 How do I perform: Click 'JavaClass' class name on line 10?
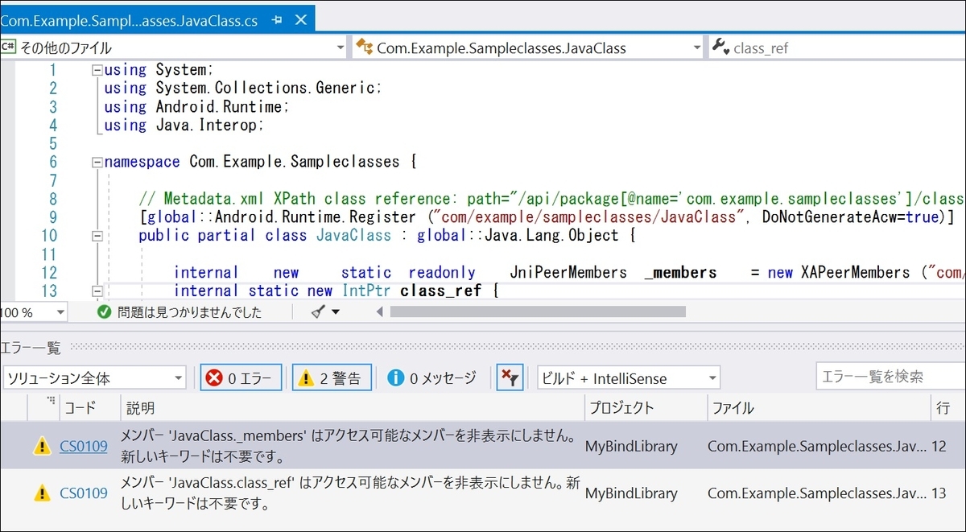(353, 235)
